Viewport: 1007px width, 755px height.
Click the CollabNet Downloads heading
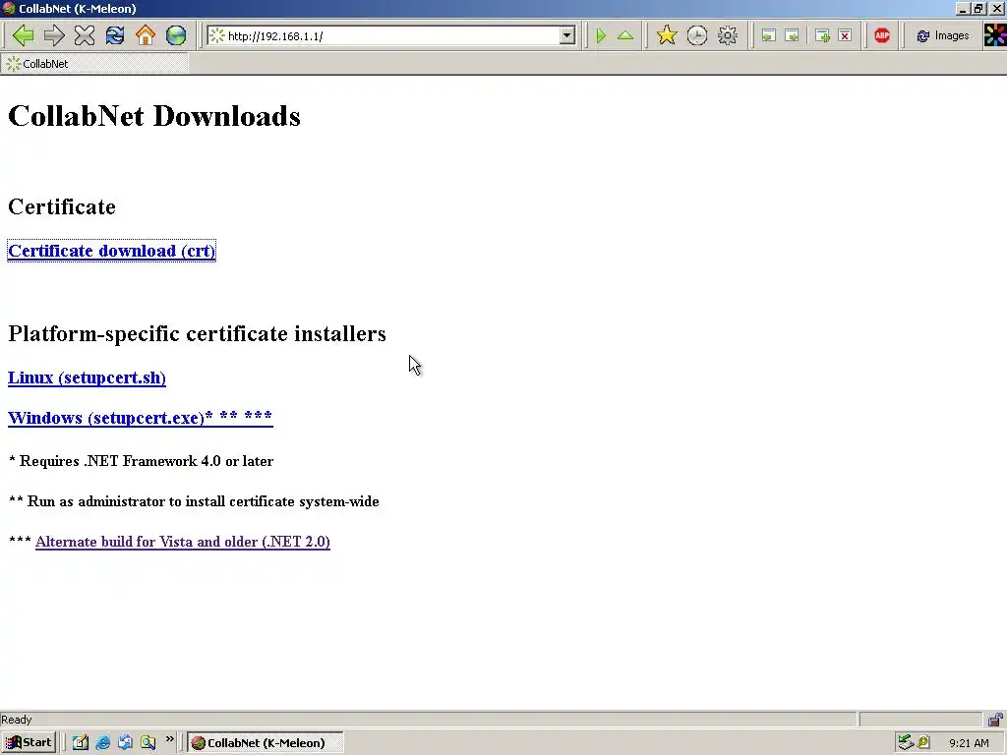tap(154, 116)
